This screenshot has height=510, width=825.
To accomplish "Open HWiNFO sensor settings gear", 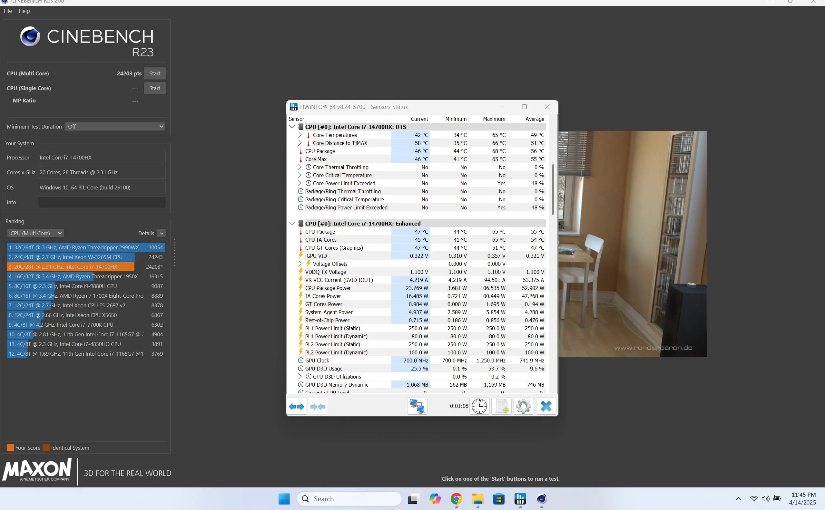I will (523, 407).
